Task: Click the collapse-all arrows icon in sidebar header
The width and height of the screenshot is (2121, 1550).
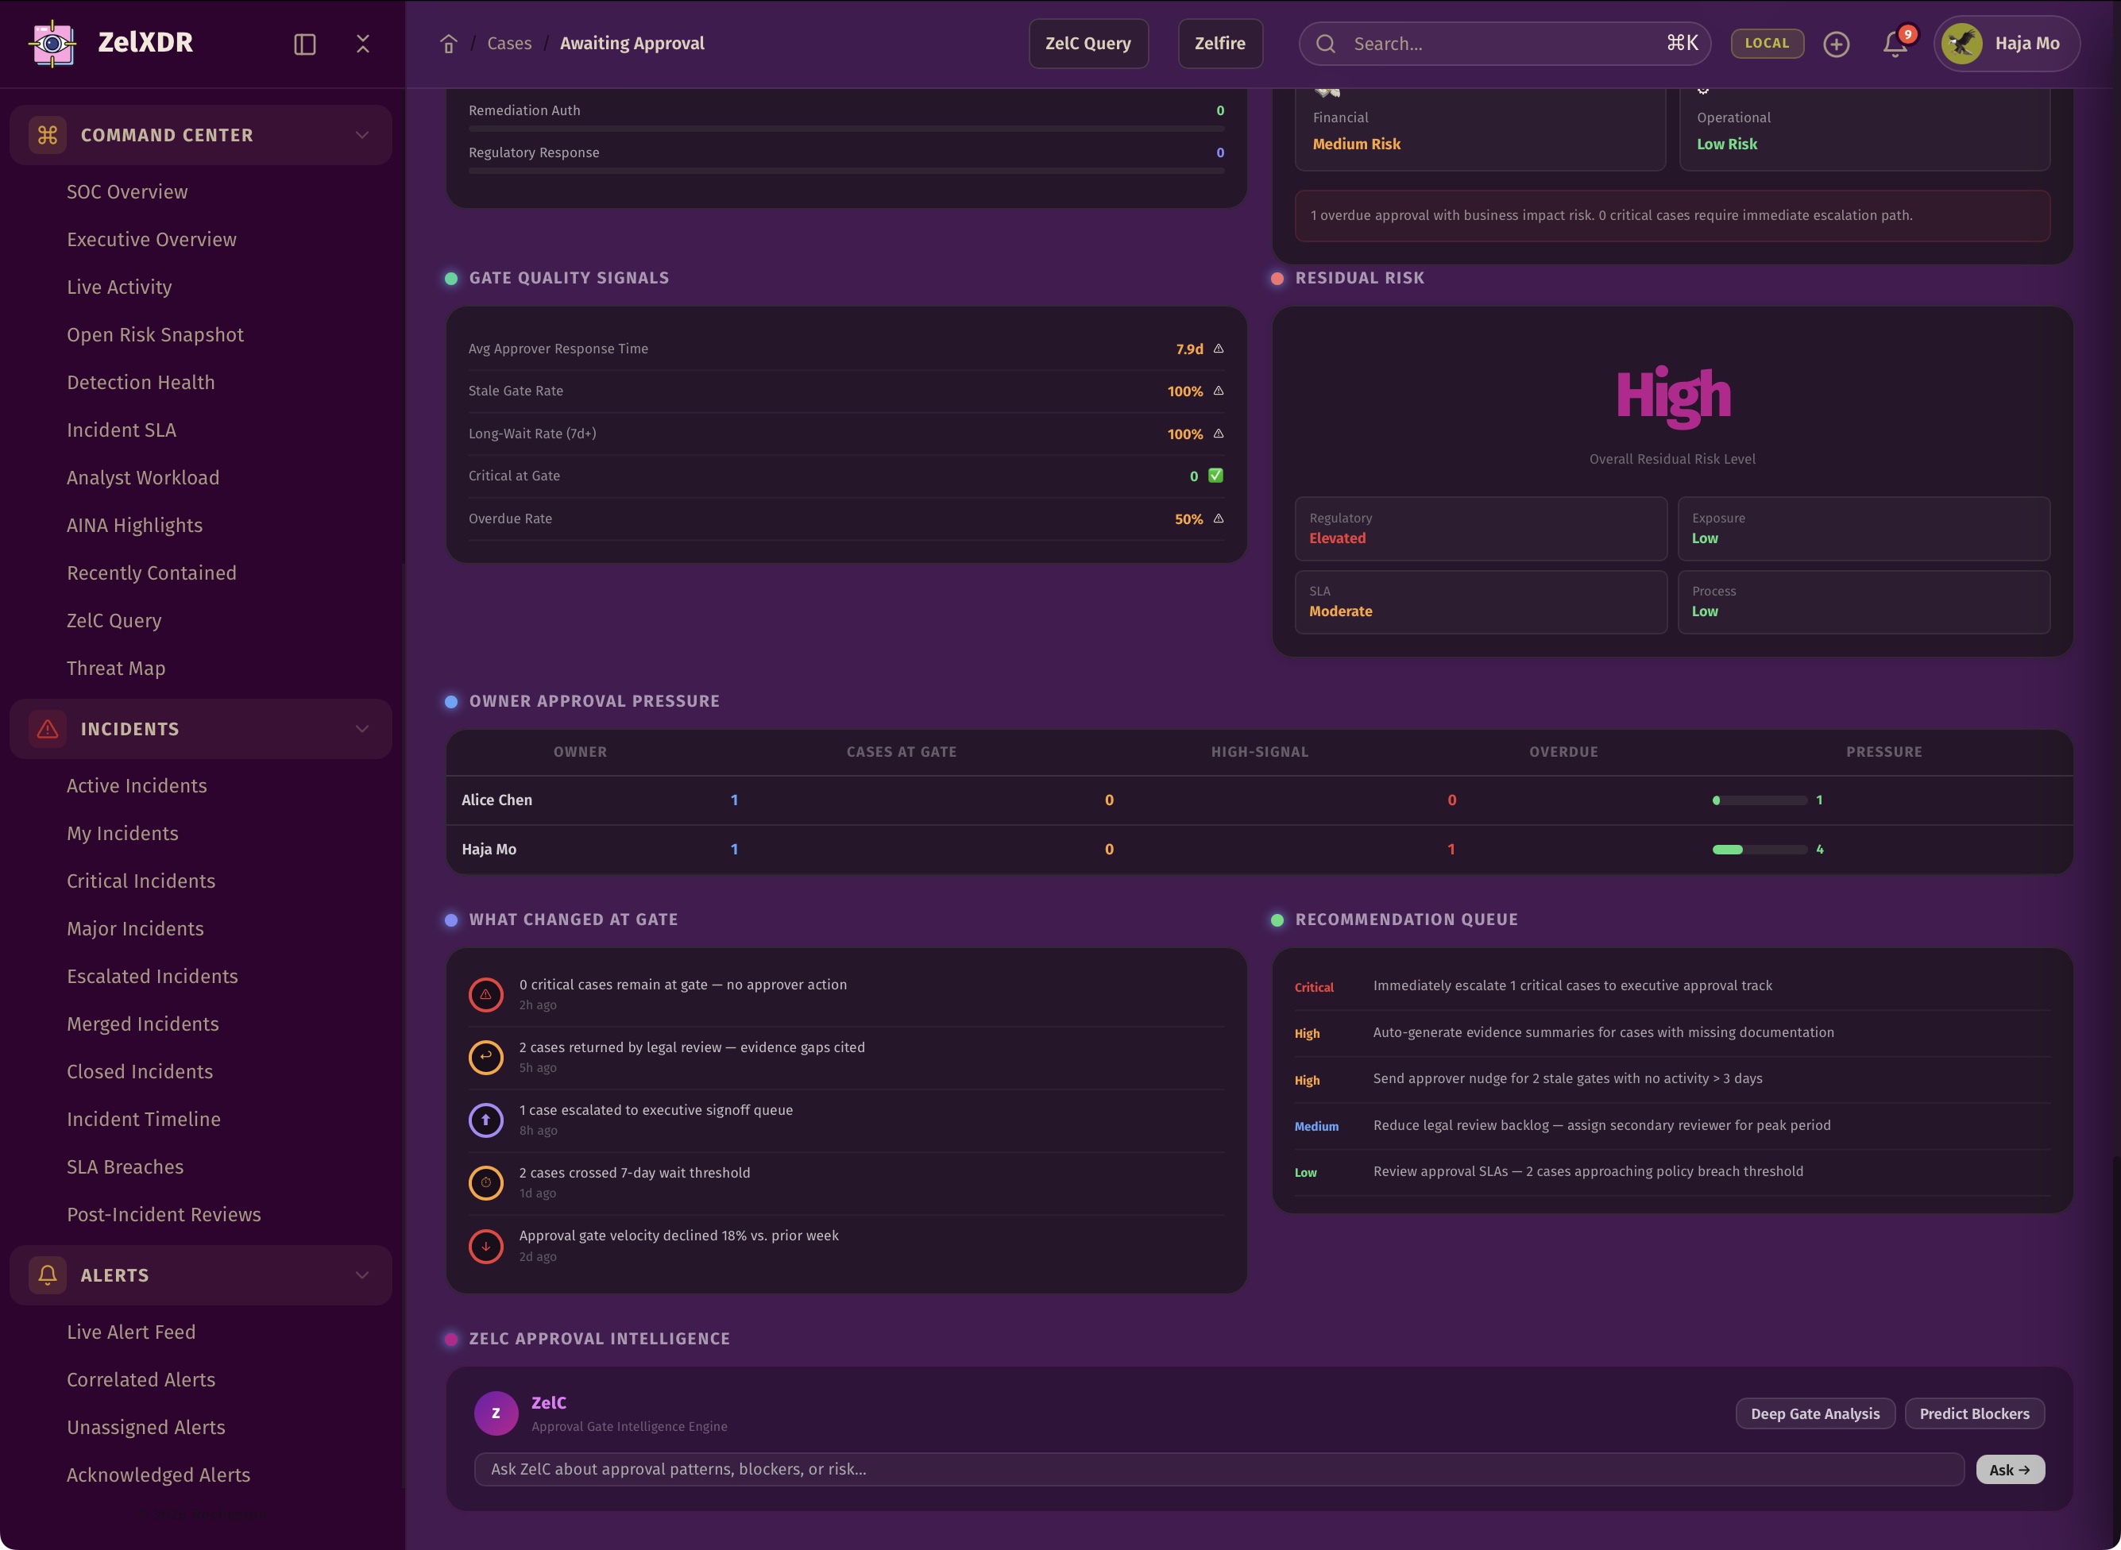Action: (363, 44)
